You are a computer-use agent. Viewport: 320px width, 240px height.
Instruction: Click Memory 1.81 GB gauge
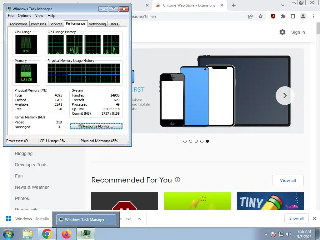click(26, 73)
